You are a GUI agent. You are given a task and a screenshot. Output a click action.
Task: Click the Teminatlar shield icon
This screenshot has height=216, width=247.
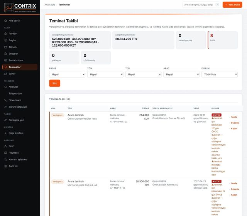5,67
